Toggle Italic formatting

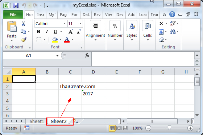click(47, 32)
